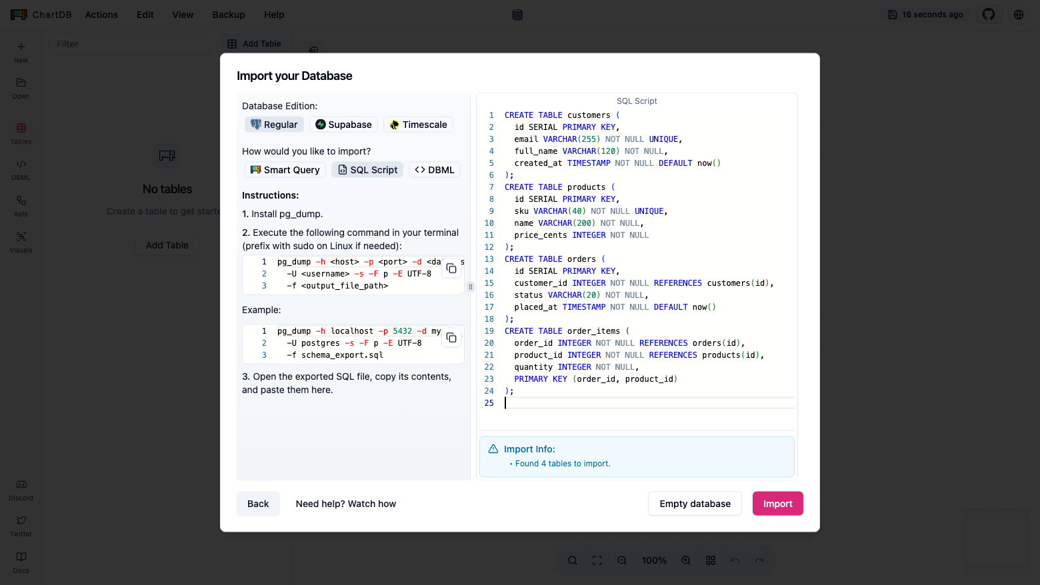Zoom in on the canvas

click(x=686, y=560)
